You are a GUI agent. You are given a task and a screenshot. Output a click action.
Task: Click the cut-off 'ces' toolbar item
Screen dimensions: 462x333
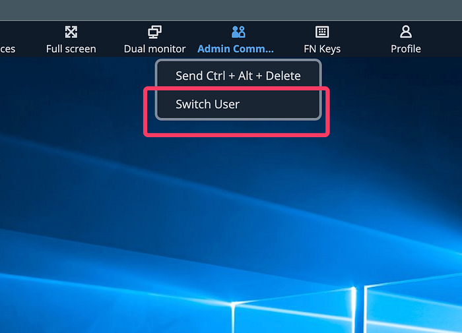tap(8, 49)
